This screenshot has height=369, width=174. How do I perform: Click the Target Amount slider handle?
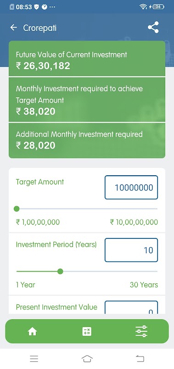(17, 209)
